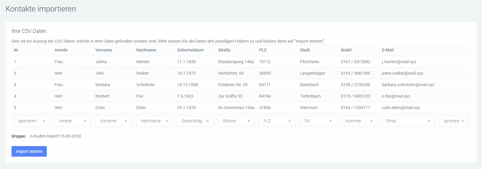
Task: Click the Pforzheim city cell
Action: coord(309,62)
